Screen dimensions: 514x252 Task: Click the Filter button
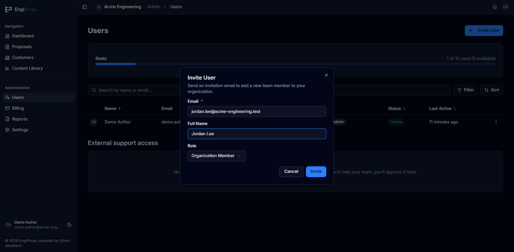point(465,90)
